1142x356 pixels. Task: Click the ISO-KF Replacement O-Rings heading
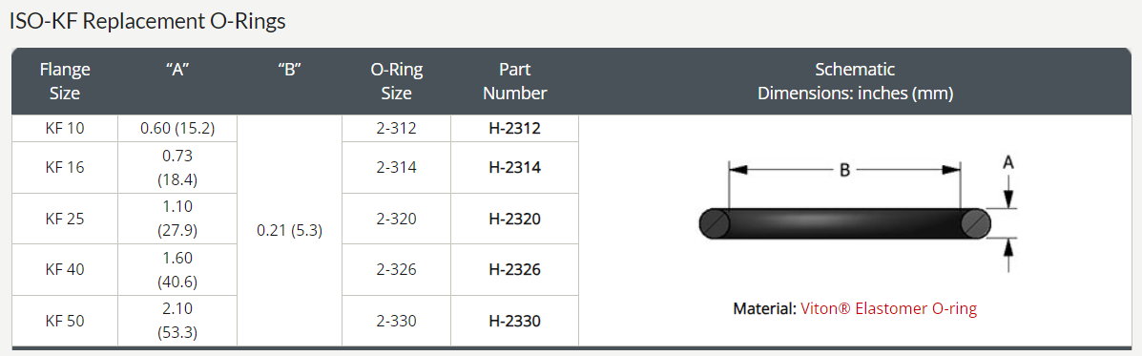pyautogui.click(x=147, y=21)
